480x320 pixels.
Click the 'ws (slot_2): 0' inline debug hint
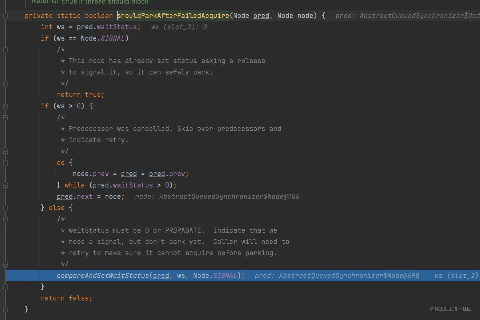[179, 27]
